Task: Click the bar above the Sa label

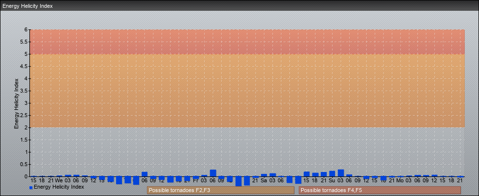Action: [264, 175]
